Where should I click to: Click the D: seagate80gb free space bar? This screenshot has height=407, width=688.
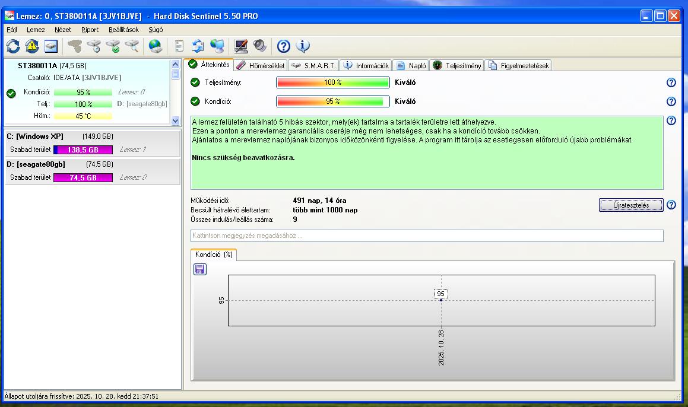coord(83,177)
